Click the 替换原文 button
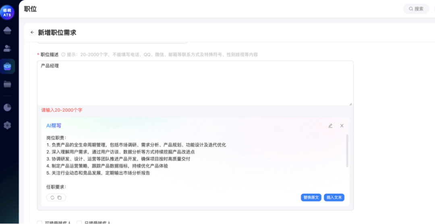 point(311,197)
